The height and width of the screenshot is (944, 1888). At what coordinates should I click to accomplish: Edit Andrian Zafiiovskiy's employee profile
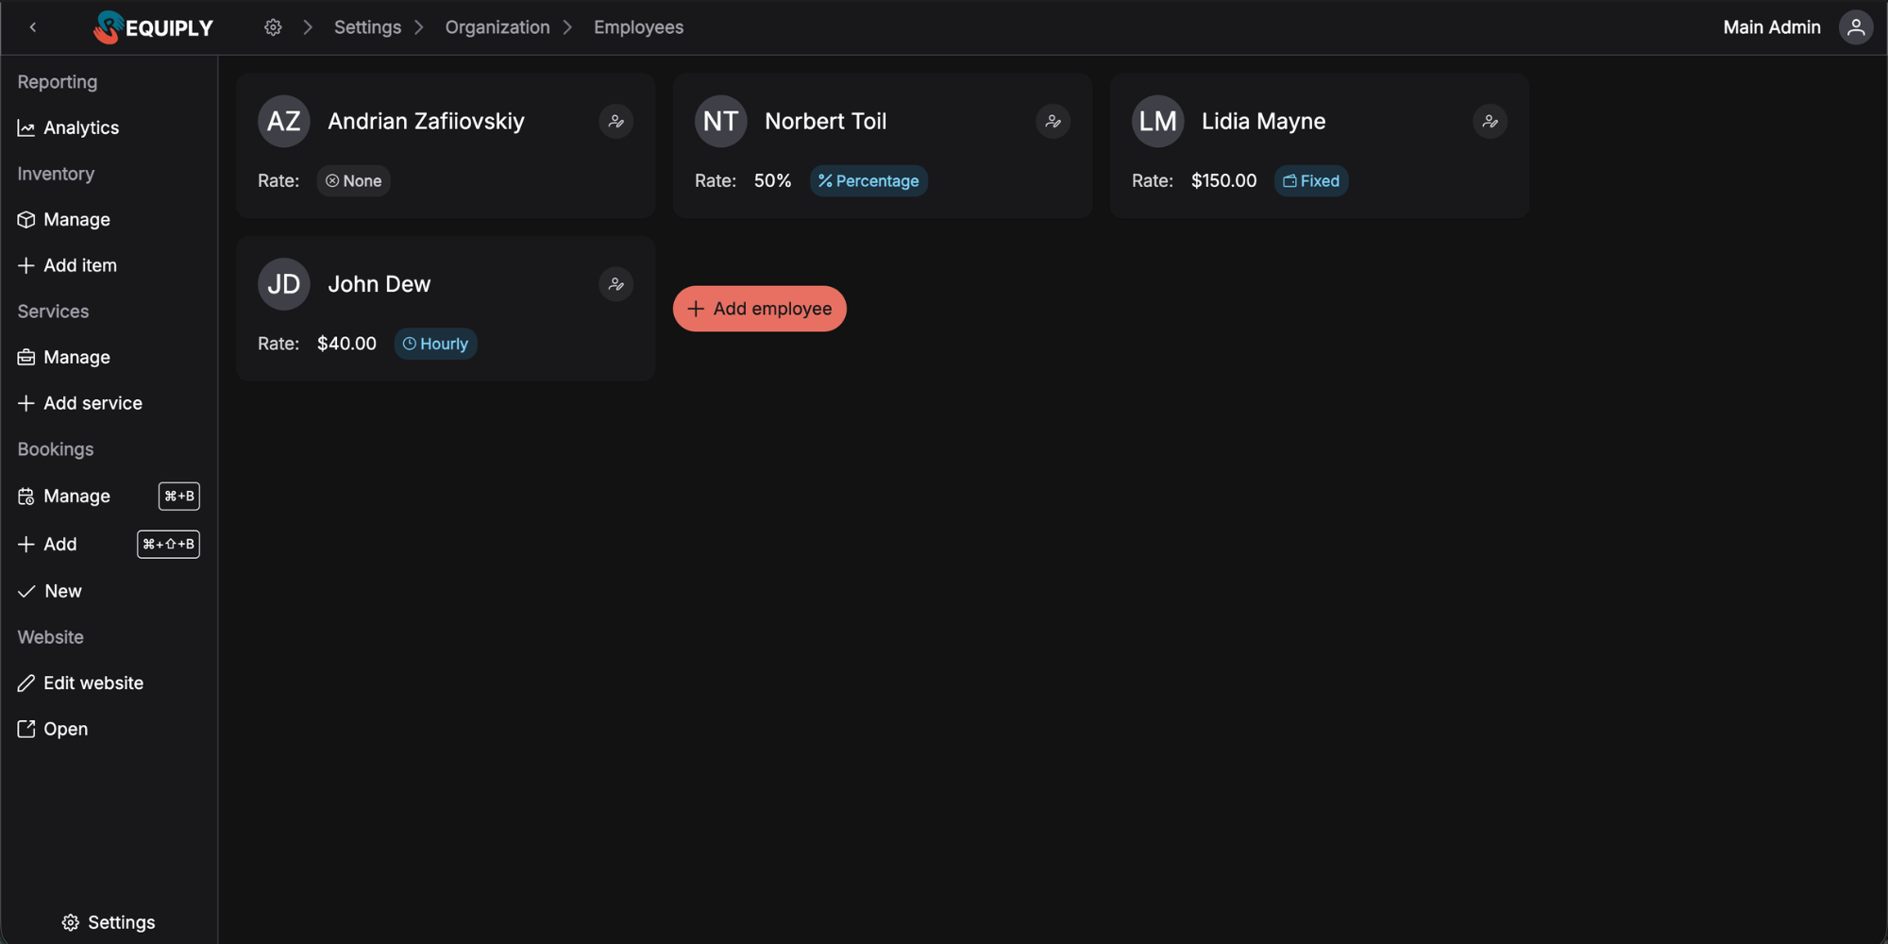click(616, 121)
